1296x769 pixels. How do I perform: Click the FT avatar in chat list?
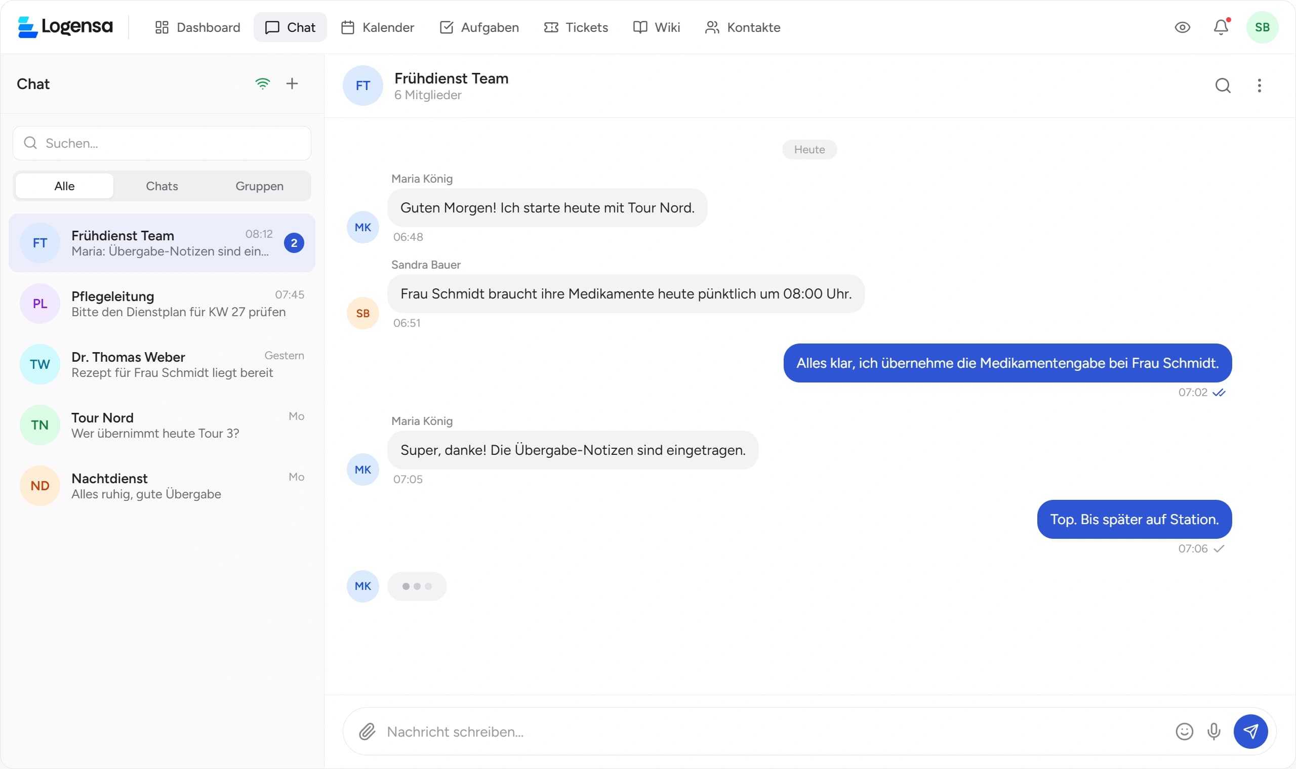pos(40,243)
